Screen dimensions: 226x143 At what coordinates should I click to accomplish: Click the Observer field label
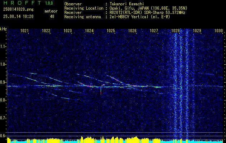pos(73,4)
